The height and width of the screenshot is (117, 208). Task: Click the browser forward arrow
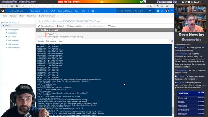pos(7,6)
